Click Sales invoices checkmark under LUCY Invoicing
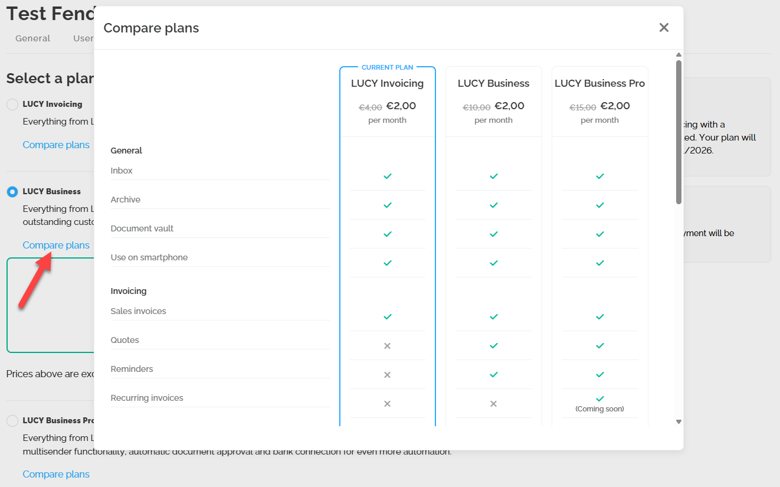Image resolution: width=780 pixels, height=487 pixels. point(388,317)
